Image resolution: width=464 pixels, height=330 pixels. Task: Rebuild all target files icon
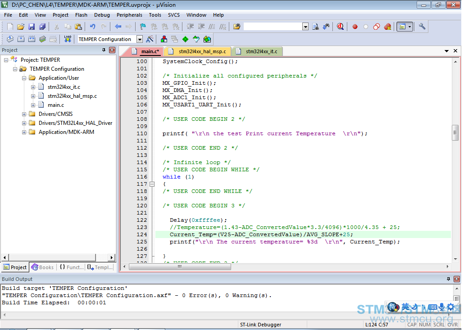32,39
